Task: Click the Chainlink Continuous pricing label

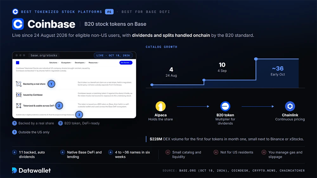Action: tap(290, 117)
